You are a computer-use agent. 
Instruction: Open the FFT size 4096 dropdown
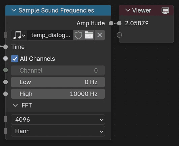58,119
